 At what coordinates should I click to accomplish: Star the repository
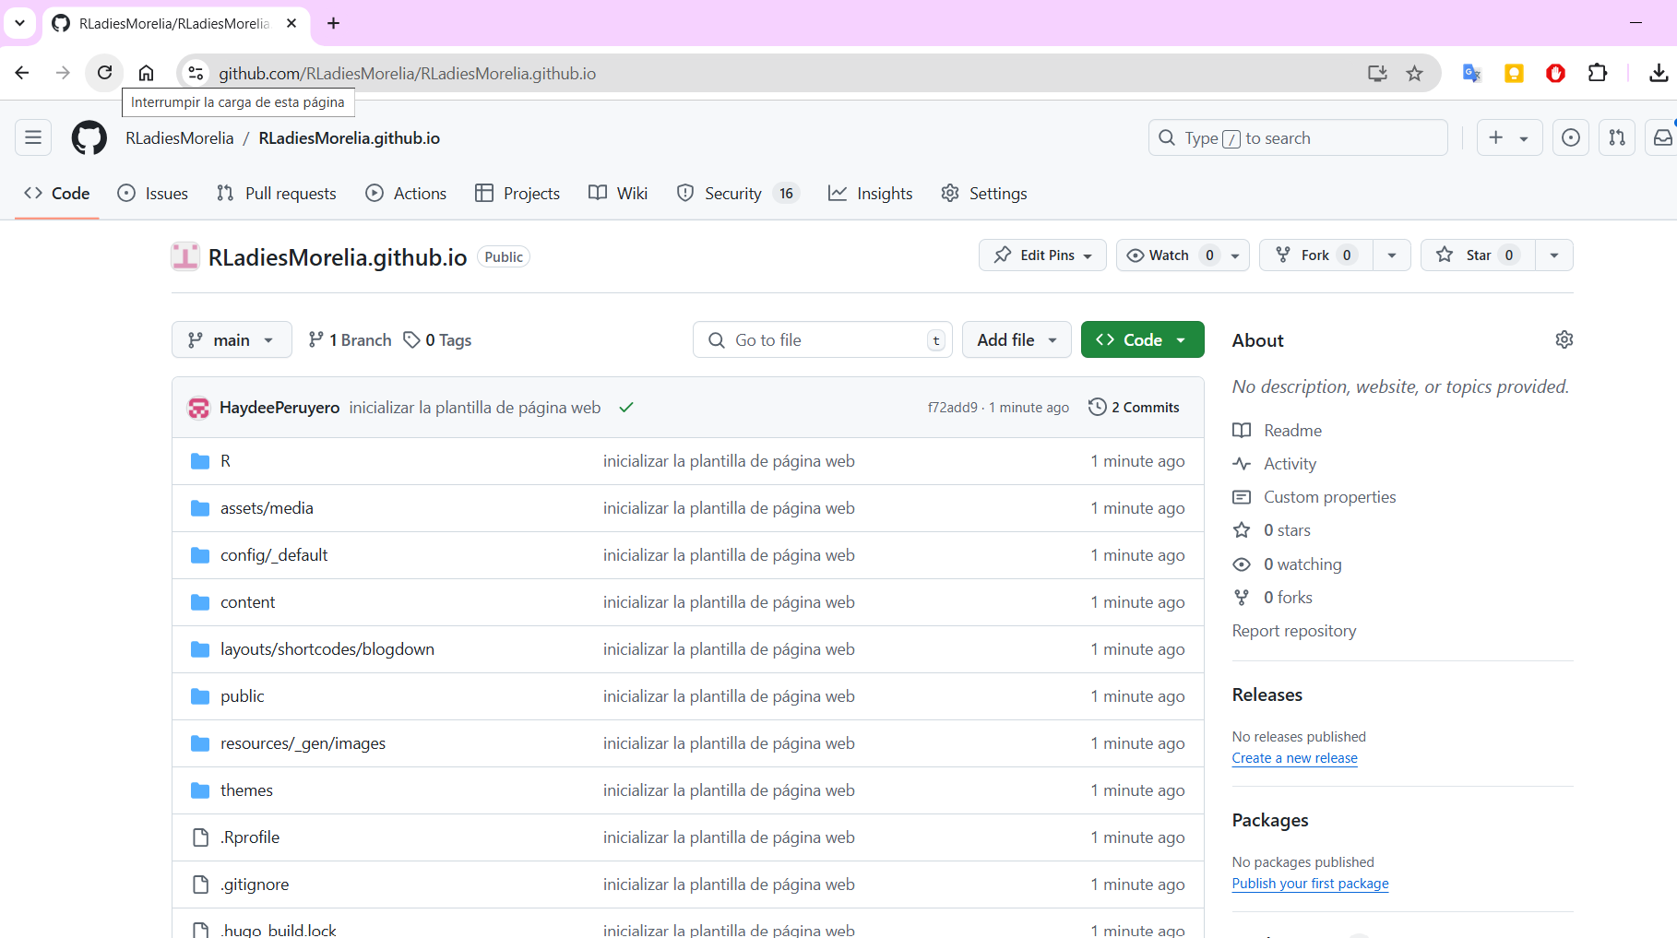1478,255
